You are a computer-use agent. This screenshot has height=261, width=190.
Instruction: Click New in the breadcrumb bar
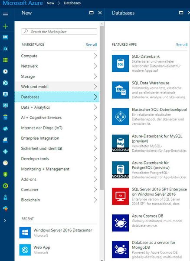(50, 3)
